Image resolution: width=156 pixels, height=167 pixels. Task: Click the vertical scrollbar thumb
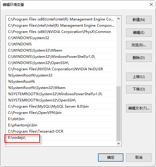[x=118, y=114]
